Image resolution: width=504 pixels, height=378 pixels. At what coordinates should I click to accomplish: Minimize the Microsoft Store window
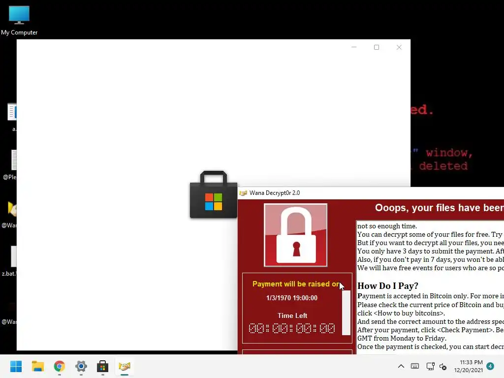(x=354, y=47)
